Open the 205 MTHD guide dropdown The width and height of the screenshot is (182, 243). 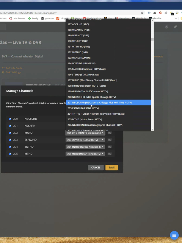coord(85,154)
